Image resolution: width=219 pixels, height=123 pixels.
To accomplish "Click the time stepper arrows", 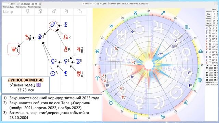I will (41, 4).
